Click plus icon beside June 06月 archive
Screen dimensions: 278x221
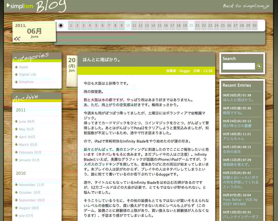16,122
